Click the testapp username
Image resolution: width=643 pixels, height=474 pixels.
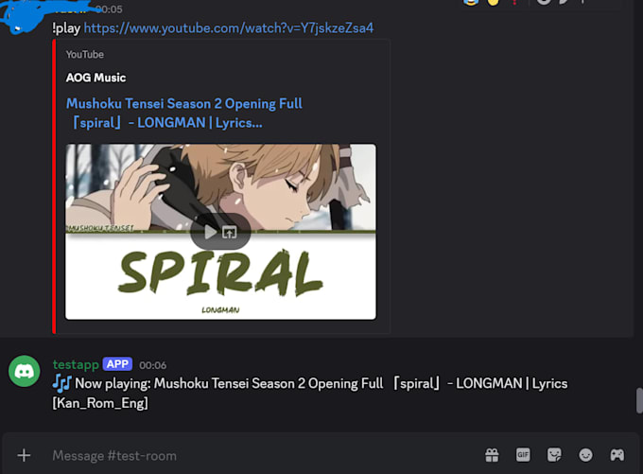[x=76, y=364]
